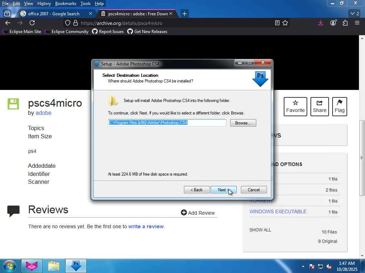
Task: Open the adobe uploader link
Action: coord(43,113)
